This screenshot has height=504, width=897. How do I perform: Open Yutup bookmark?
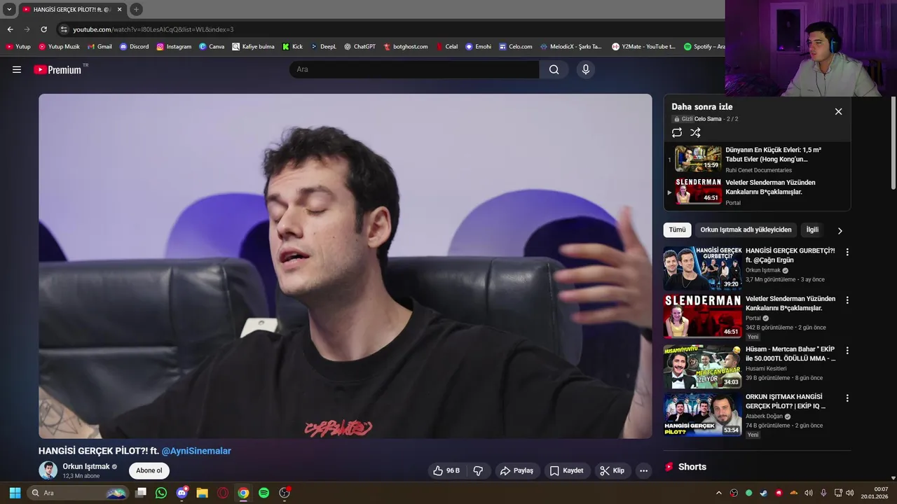(x=18, y=47)
